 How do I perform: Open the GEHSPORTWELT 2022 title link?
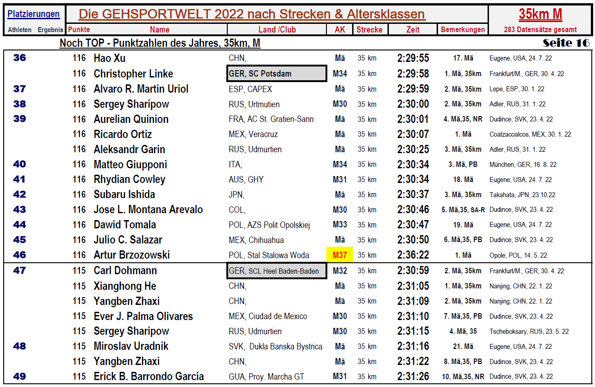tap(252, 14)
